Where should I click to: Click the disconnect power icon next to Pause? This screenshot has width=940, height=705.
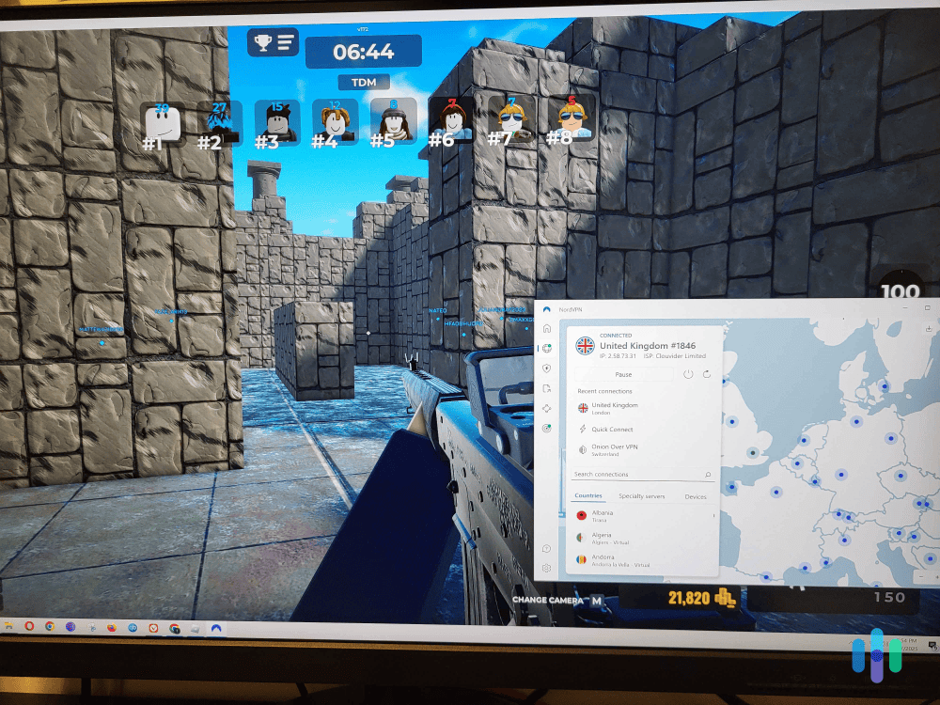coord(687,374)
